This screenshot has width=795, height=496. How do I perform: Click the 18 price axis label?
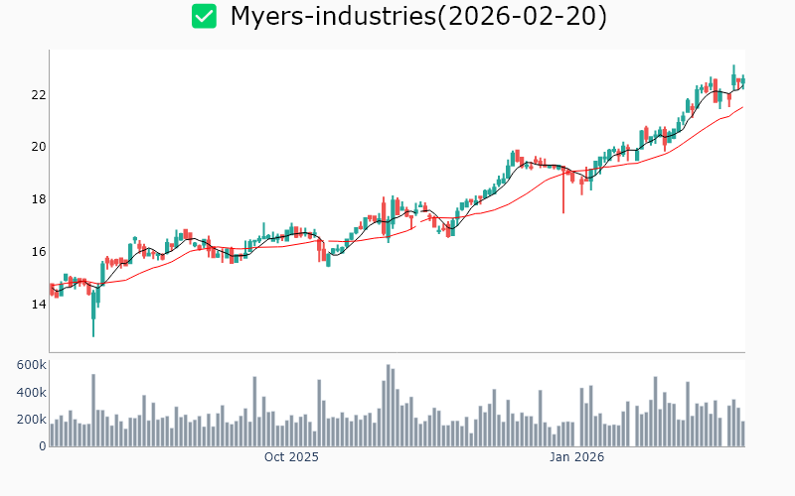[39, 199]
